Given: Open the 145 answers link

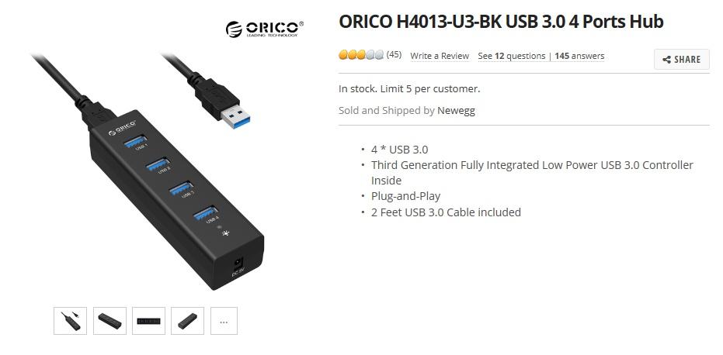Looking at the screenshot, I should 579,56.
